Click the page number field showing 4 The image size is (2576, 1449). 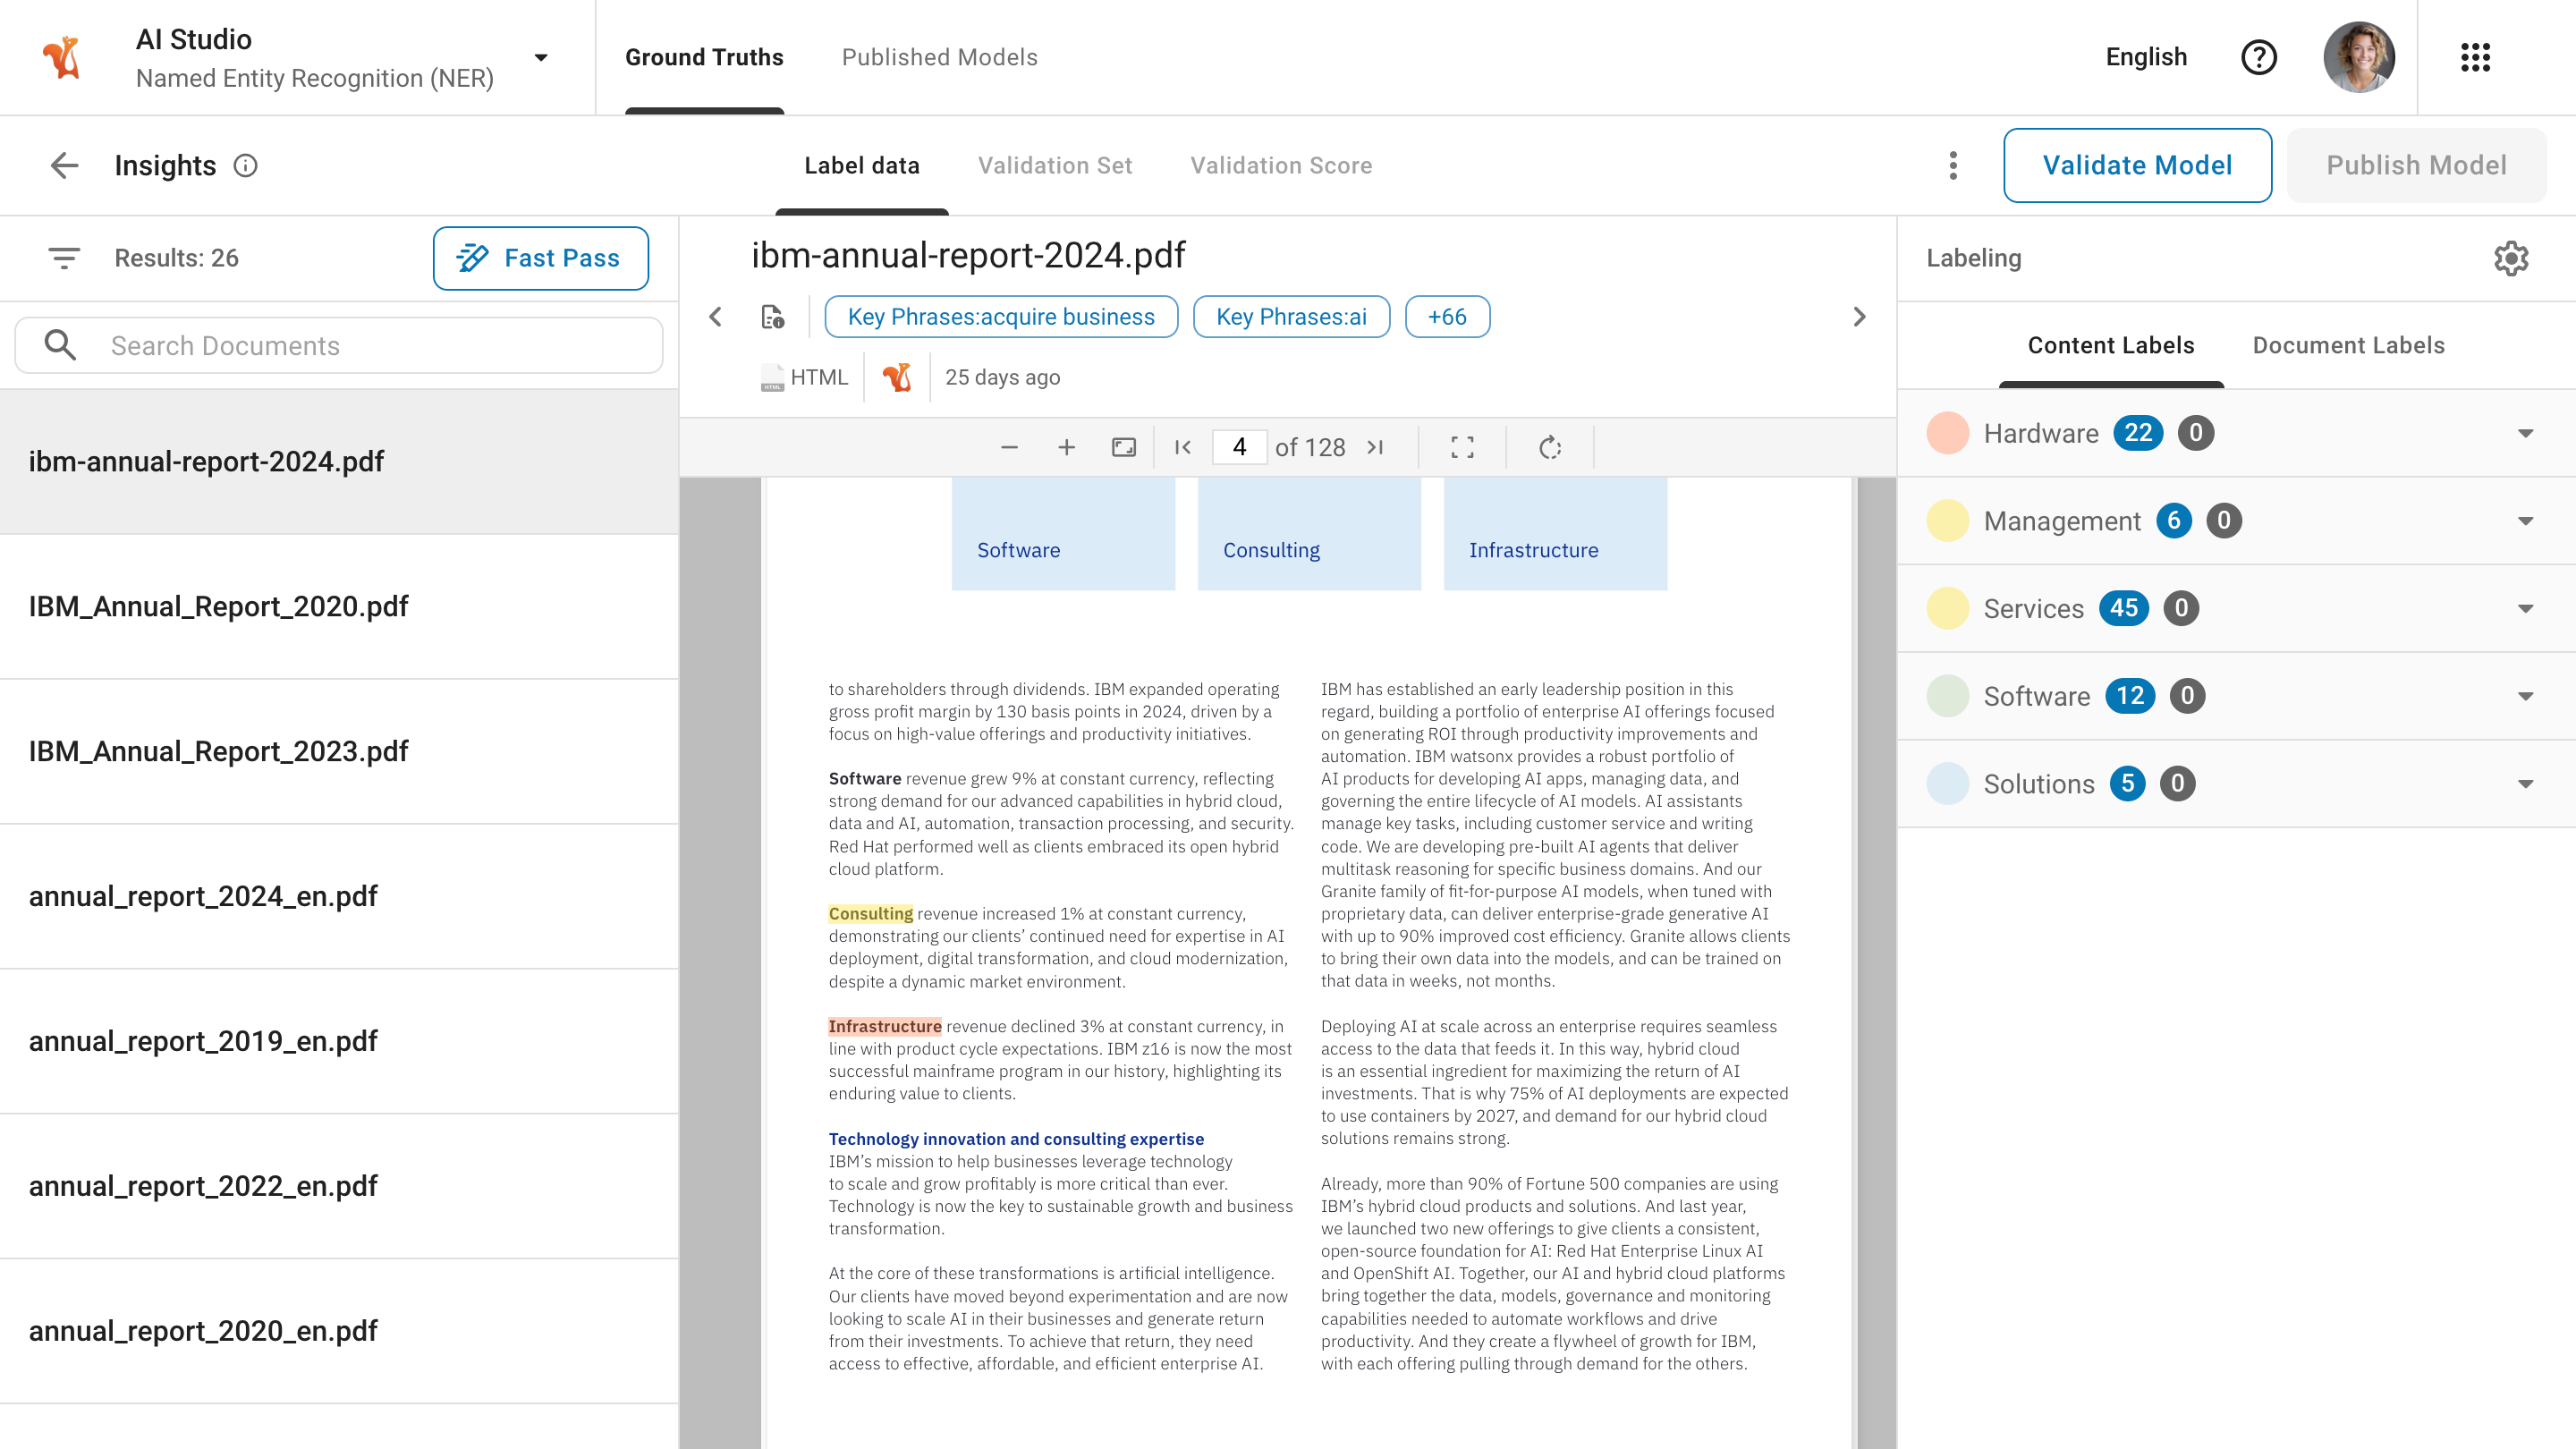1239,447
